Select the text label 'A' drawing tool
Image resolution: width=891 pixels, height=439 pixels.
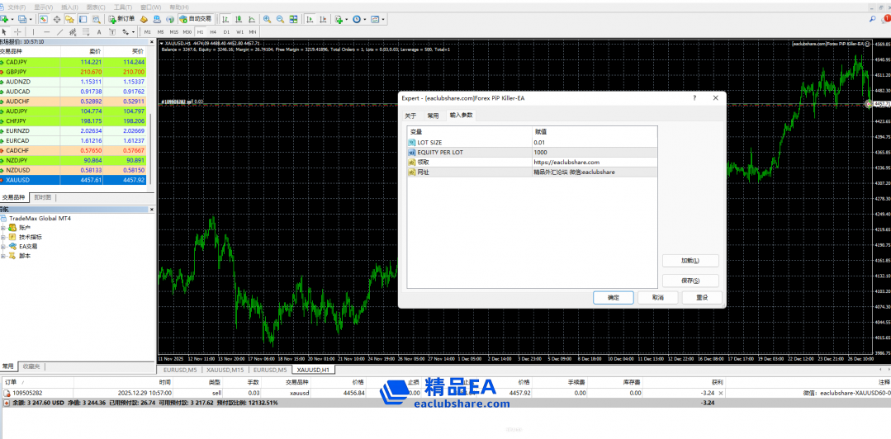pyautogui.click(x=98, y=32)
